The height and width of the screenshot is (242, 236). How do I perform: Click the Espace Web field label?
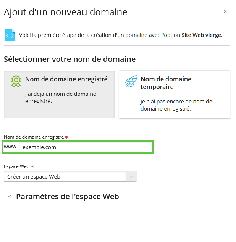pyautogui.click(x=16, y=166)
